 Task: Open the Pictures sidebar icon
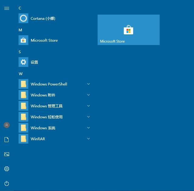pyautogui.click(x=7, y=154)
